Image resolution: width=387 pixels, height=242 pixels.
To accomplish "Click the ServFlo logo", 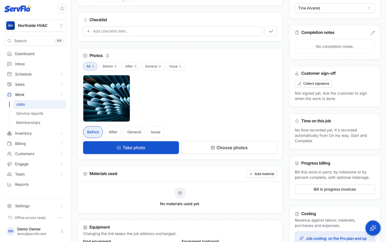I will [x=18, y=9].
